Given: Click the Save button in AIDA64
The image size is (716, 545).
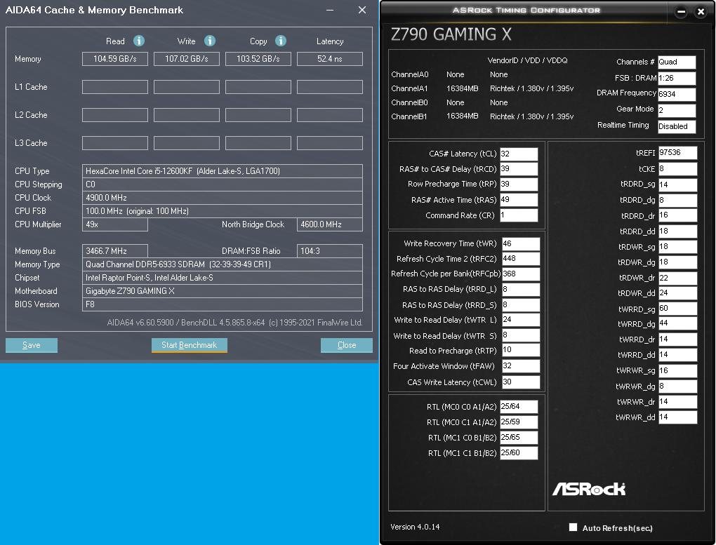Looking at the screenshot, I should [x=32, y=345].
